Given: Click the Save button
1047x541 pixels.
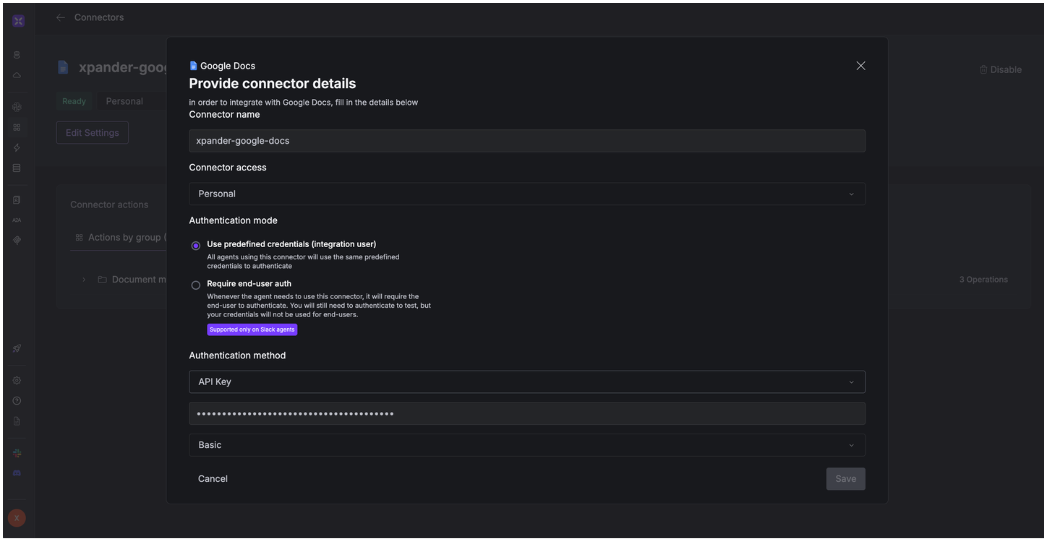Looking at the screenshot, I should [x=845, y=479].
